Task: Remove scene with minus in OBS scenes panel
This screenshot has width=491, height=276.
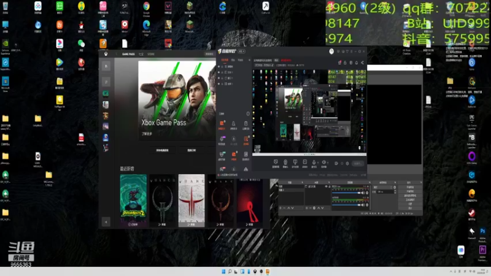Action: [x=284, y=208]
